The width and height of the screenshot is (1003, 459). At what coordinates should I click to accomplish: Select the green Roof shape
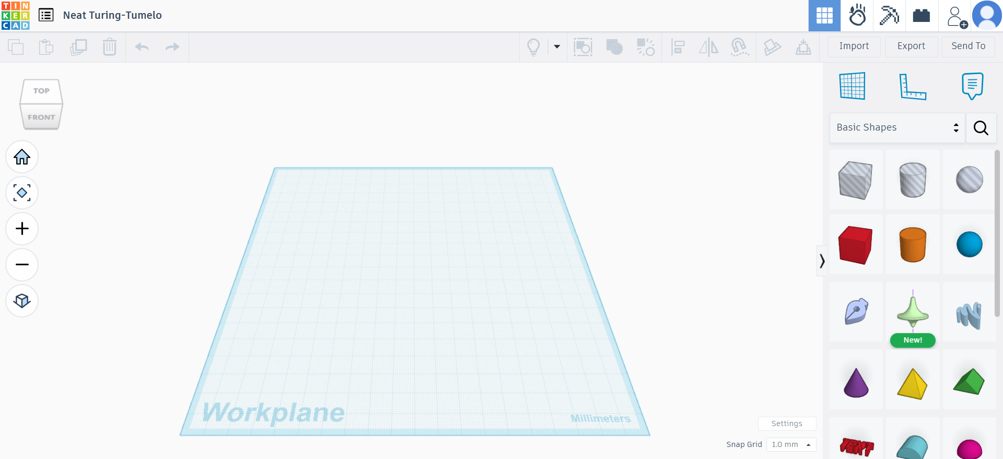[x=969, y=381]
